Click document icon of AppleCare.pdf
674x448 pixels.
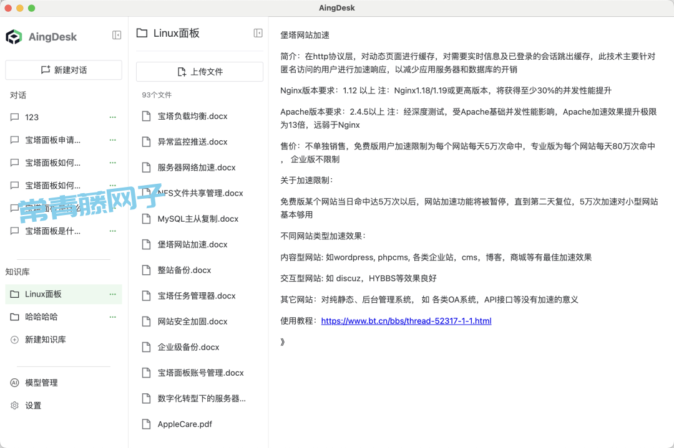coord(146,424)
